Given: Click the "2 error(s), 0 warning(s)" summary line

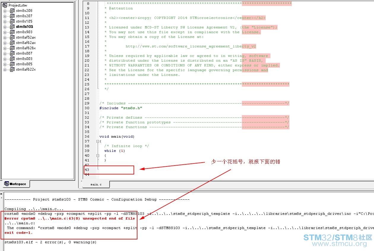Looking at the screenshot, I should 50,242.
